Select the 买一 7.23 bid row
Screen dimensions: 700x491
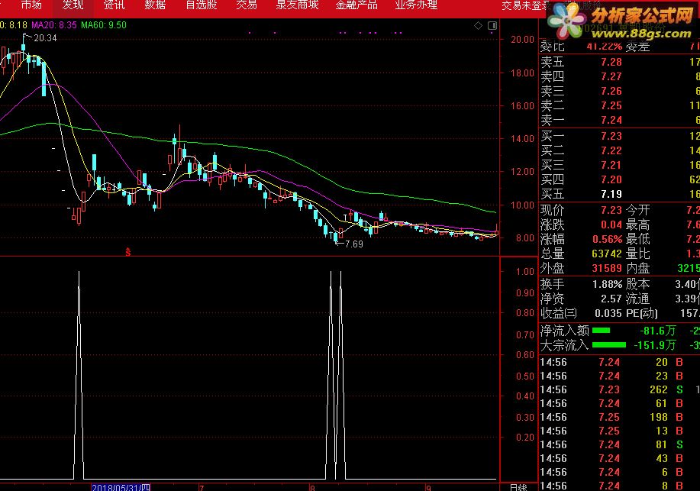pyautogui.click(x=619, y=136)
